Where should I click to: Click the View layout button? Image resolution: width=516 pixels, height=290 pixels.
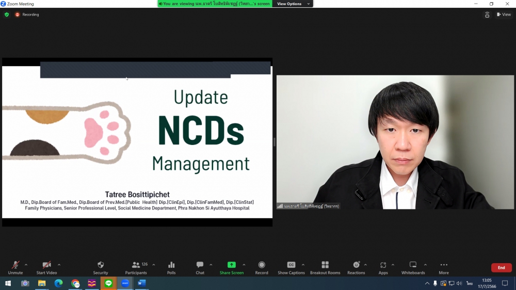point(504,14)
